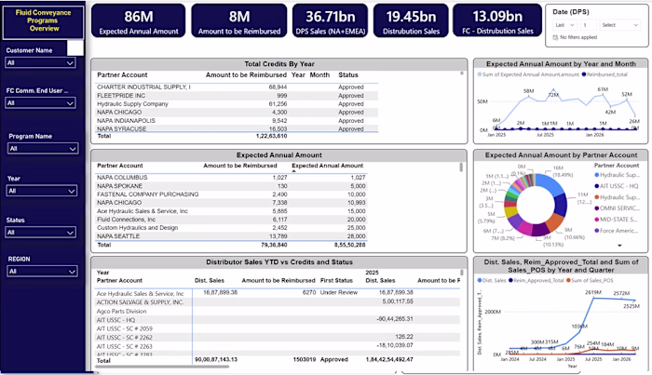Click the Sum of Sales_POS legend item
The height and width of the screenshot is (375, 652).
click(x=590, y=281)
